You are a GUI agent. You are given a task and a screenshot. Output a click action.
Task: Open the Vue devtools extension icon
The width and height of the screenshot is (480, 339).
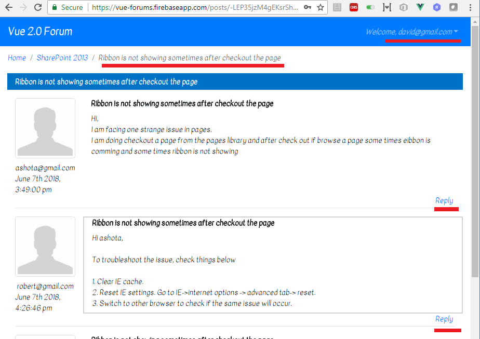coord(420,7)
